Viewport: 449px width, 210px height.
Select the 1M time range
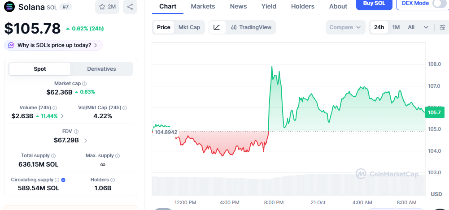(396, 27)
